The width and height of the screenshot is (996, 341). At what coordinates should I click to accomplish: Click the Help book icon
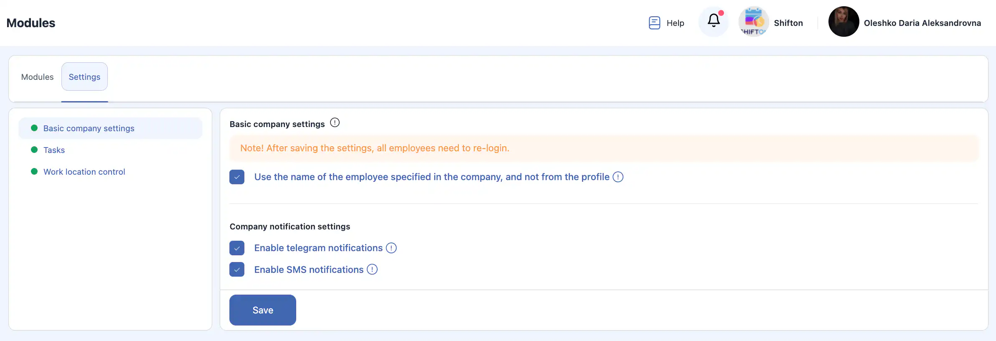[654, 23]
